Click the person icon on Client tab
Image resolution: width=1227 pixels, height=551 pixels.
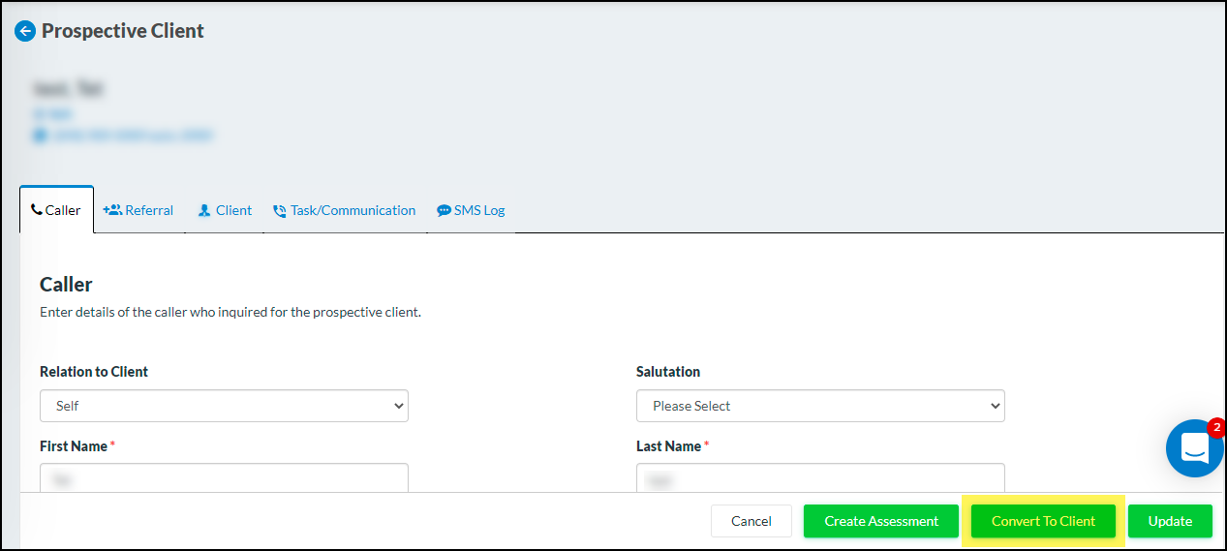click(x=204, y=210)
